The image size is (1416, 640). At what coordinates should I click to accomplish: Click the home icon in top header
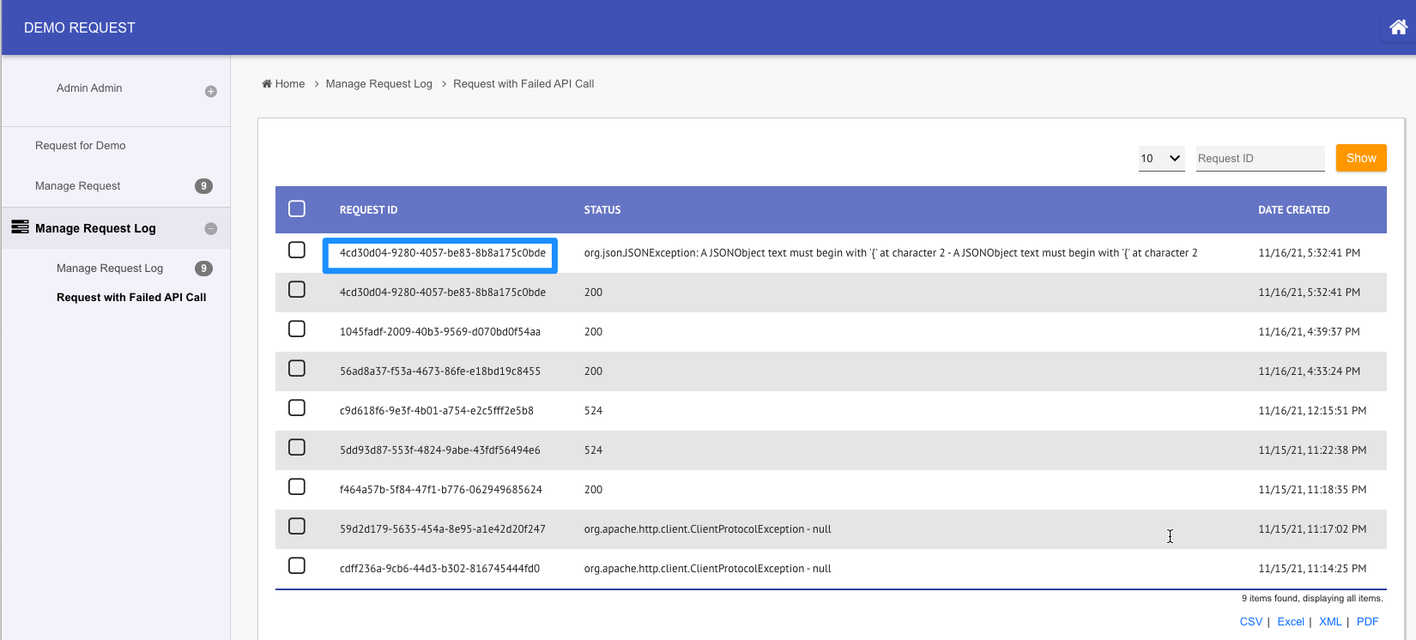pyautogui.click(x=1398, y=27)
